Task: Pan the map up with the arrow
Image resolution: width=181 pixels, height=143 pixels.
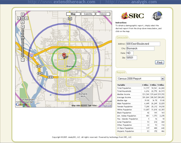Action: pyautogui.click(x=22, y=14)
